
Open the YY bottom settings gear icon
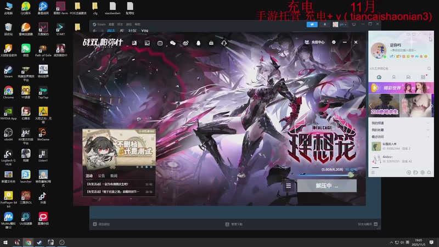pyautogui.click(x=423, y=172)
